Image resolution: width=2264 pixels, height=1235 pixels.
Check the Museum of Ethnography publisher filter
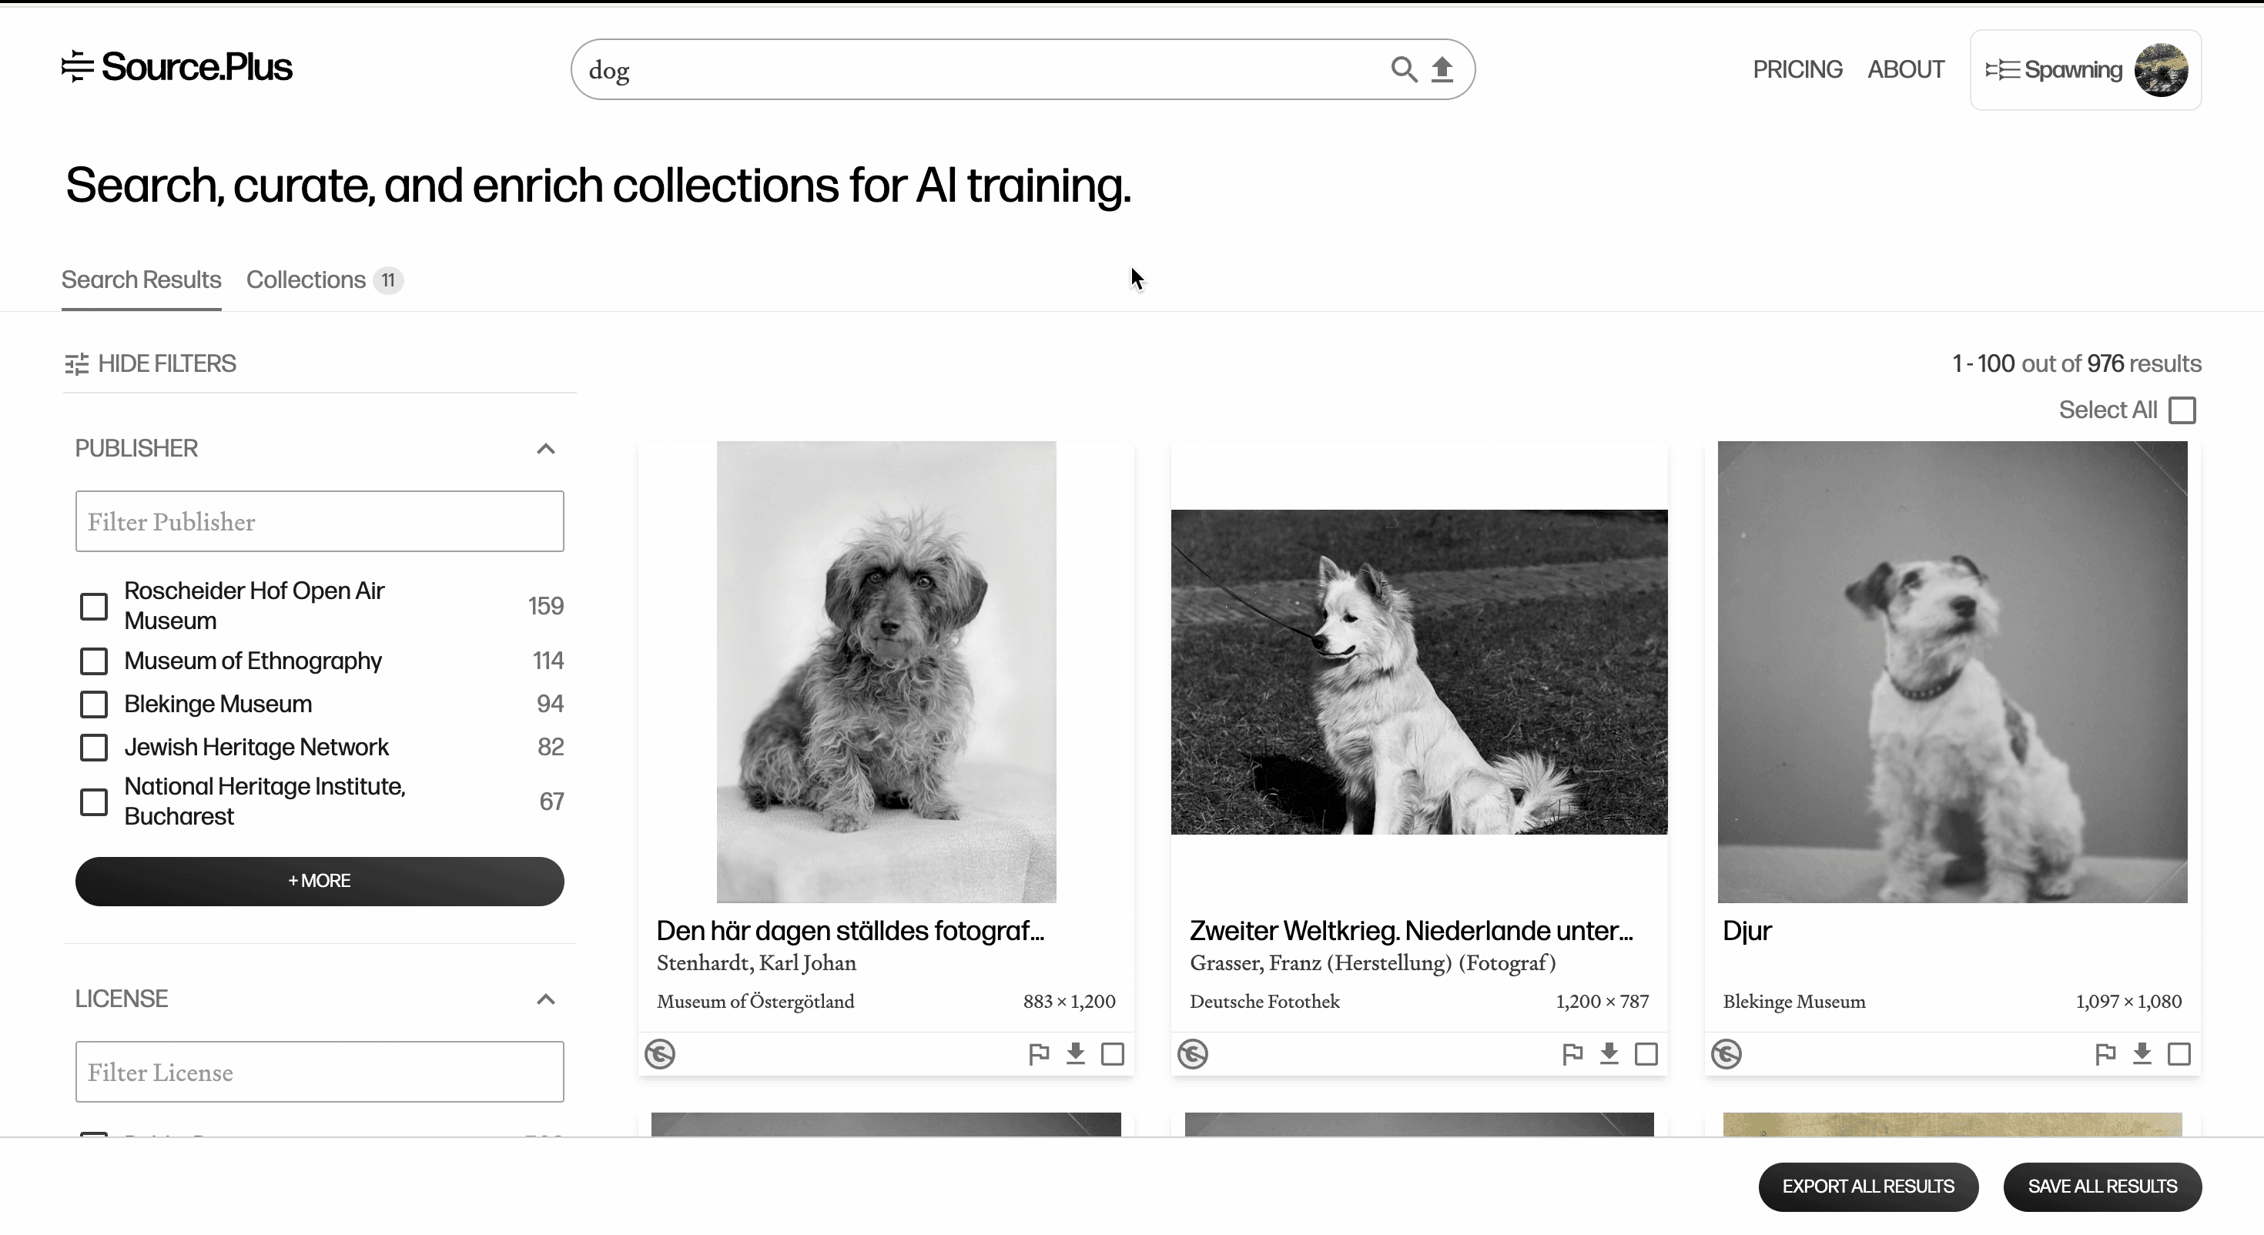[x=94, y=661]
